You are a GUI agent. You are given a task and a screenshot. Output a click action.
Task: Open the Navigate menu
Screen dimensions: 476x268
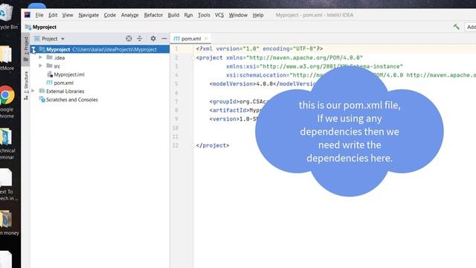[89, 15]
